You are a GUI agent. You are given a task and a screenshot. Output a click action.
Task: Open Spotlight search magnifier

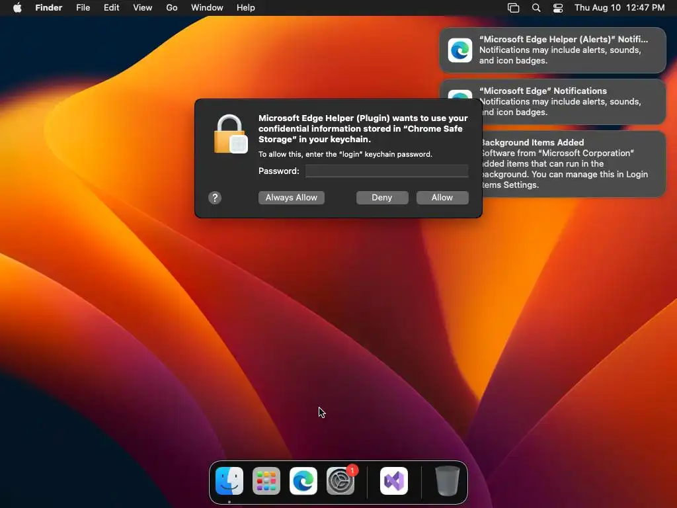tap(536, 8)
